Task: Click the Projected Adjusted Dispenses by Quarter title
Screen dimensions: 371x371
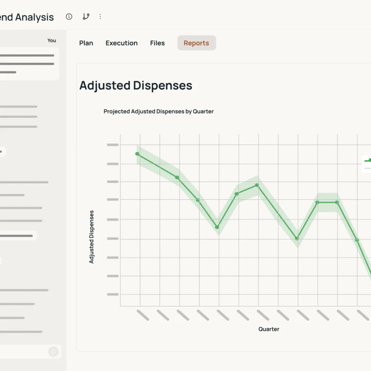Action: point(159,111)
